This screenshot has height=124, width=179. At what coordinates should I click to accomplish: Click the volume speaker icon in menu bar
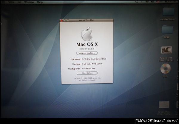[x=152, y=2]
